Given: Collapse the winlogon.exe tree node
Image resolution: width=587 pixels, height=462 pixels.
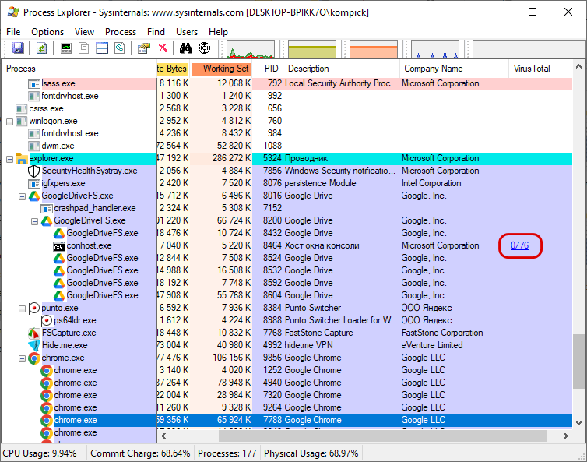Looking at the screenshot, I should tap(10, 122).
